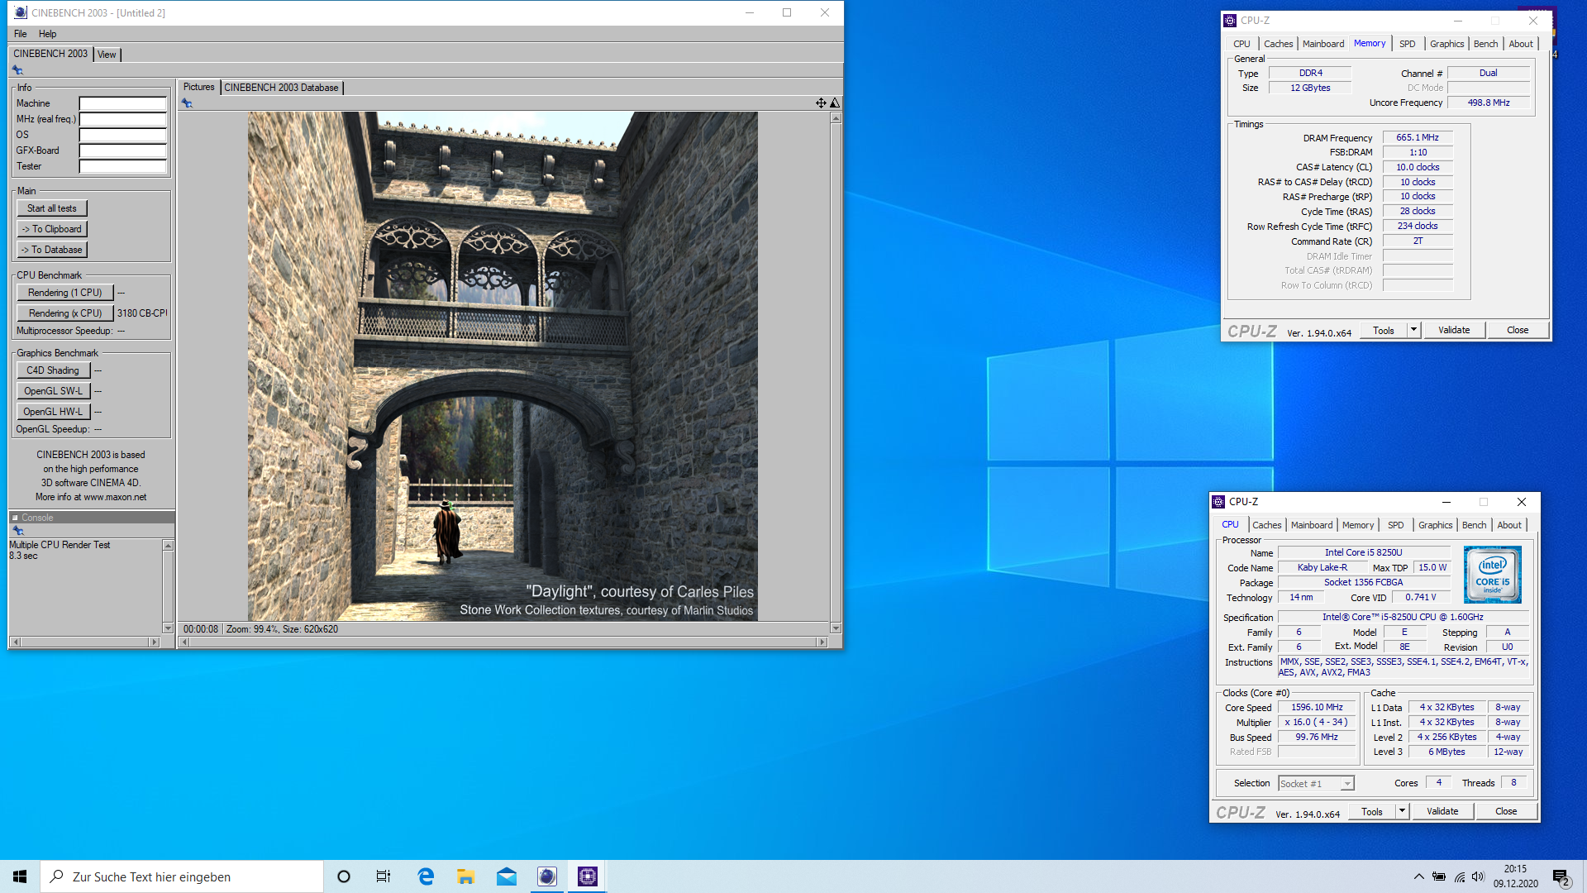Click Close button in lower CPU-Z window
The image size is (1587, 893).
[x=1506, y=811]
